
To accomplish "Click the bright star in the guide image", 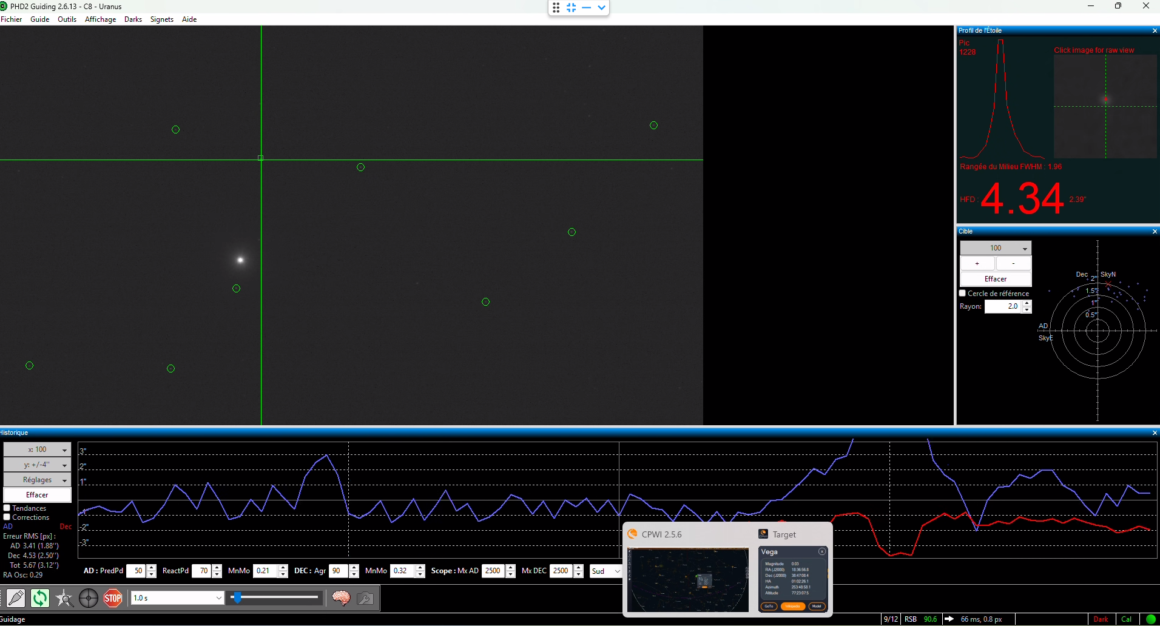I will point(240,260).
